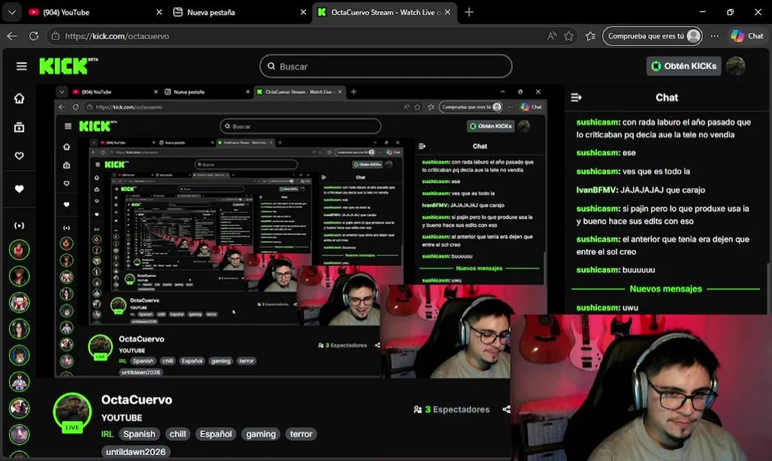Collapse the chat panel with arrow icon
This screenshot has height=461, width=772.
click(576, 97)
